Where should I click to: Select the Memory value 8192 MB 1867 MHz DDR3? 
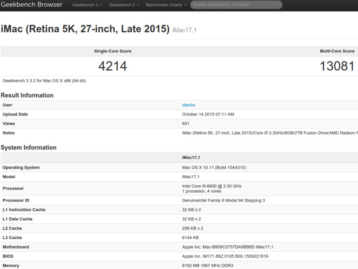(207, 266)
